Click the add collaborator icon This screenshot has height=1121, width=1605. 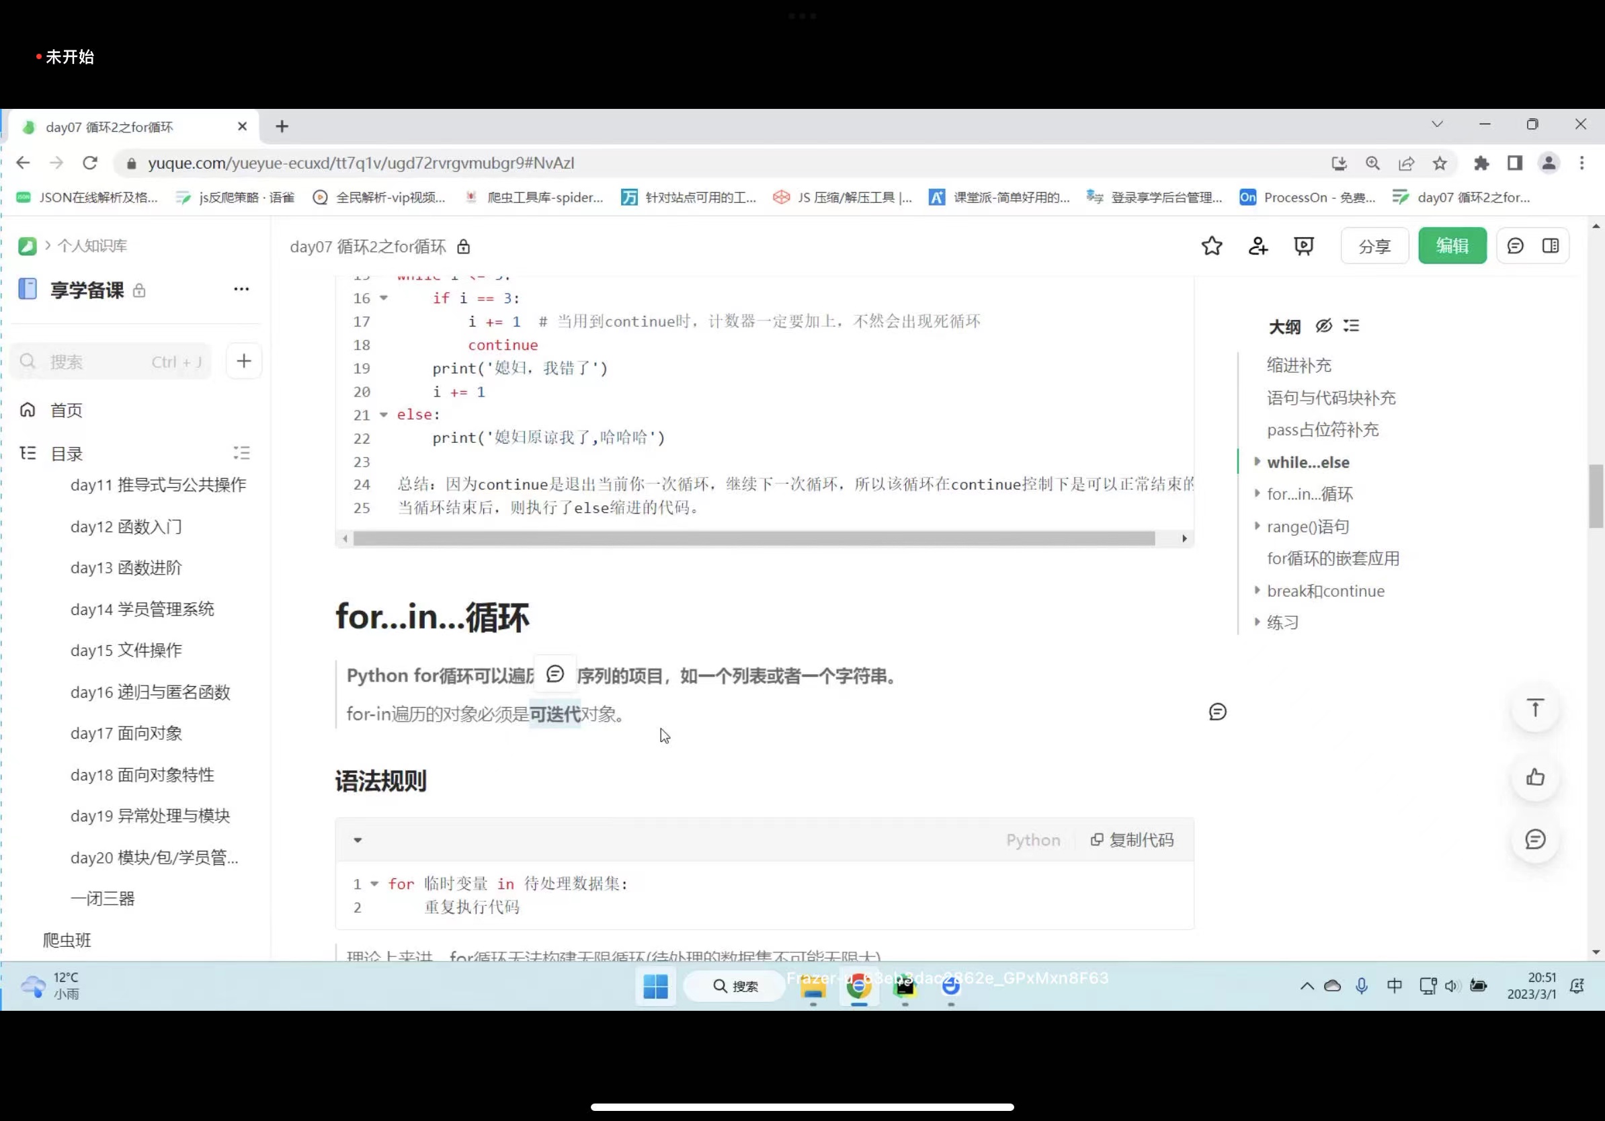[1258, 246]
